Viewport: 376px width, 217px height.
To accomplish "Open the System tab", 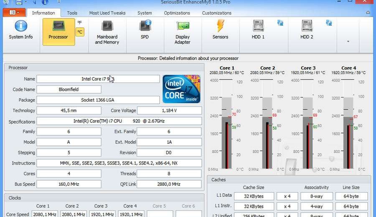I will click(145, 13).
